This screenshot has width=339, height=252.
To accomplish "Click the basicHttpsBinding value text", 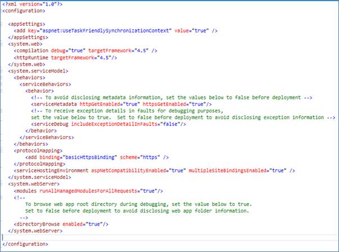I will point(90,157).
